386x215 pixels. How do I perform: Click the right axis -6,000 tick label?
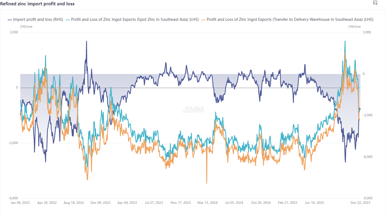(x=367, y=157)
